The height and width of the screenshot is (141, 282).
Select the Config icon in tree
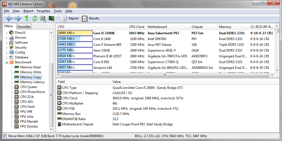coord(11,52)
